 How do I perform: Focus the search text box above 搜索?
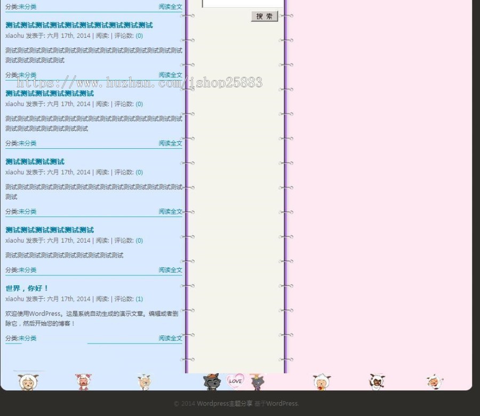(243, 3)
